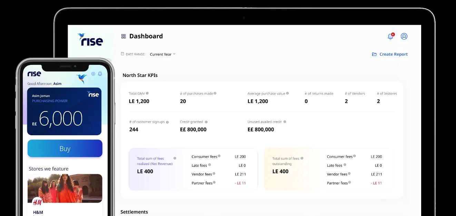
Task: Click the folder icon for Create Report
Action: point(374,54)
